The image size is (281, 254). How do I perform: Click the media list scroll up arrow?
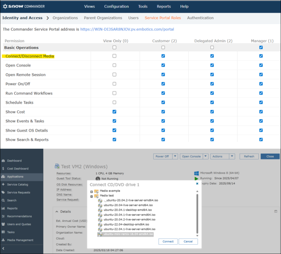tap(197, 191)
